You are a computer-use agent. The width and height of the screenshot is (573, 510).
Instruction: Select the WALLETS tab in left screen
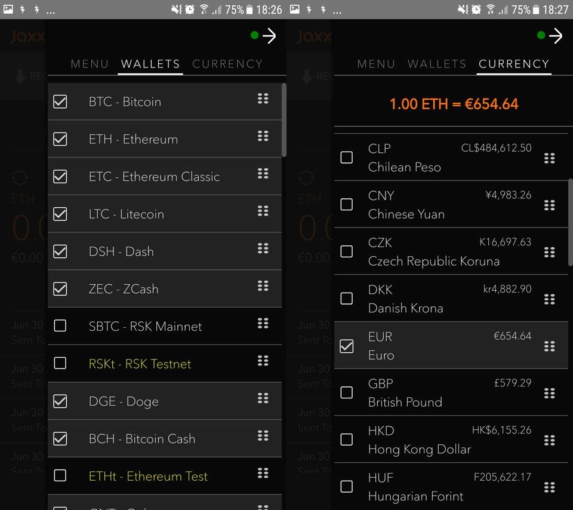[150, 64]
